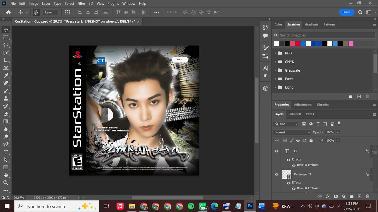
Task: Hide Bevel & Emboss on CT text layer
Action: pyautogui.click(x=294, y=165)
